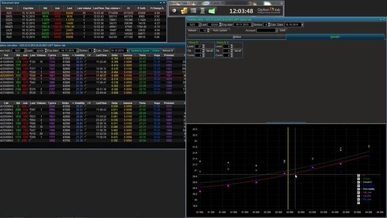Select RIZ5 row in Instrument desk

pyautogui.click(x=83, y=37)
